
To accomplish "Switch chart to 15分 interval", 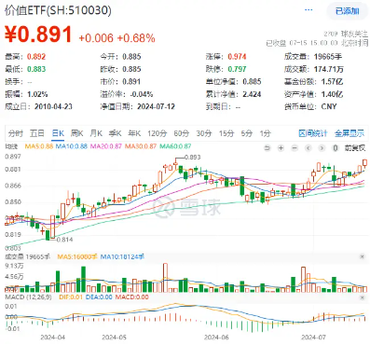I will tap(226, 133).
